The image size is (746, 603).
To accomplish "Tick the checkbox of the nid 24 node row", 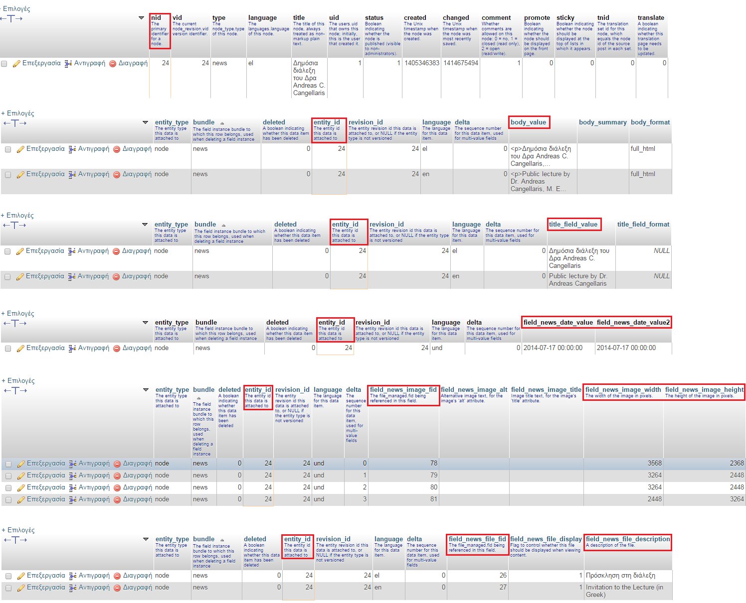I will [x=4, y=64].
